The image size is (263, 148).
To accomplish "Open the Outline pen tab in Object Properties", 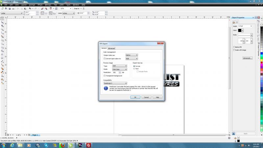I will pyautogui.click(x=237, y=22).
